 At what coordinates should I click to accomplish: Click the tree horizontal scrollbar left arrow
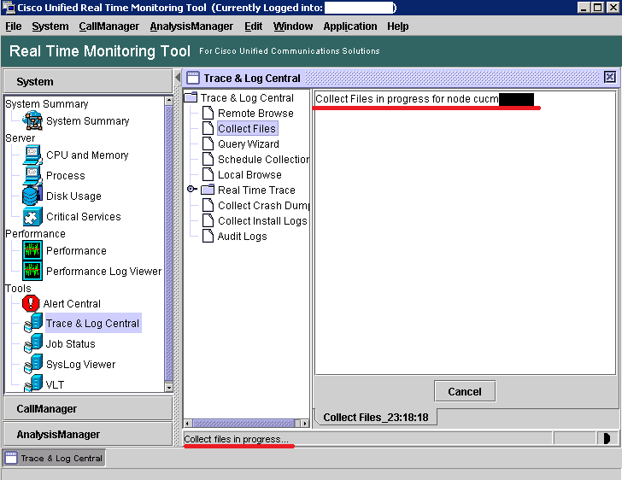(188, 424)
